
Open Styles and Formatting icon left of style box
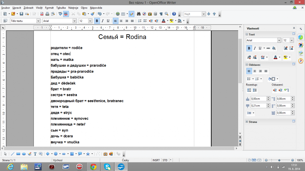[x=5, y=21]
